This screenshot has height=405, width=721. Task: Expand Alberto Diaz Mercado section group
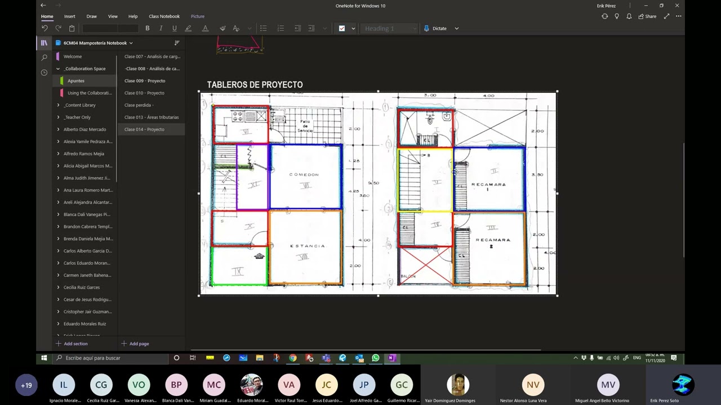click(58, 129)
